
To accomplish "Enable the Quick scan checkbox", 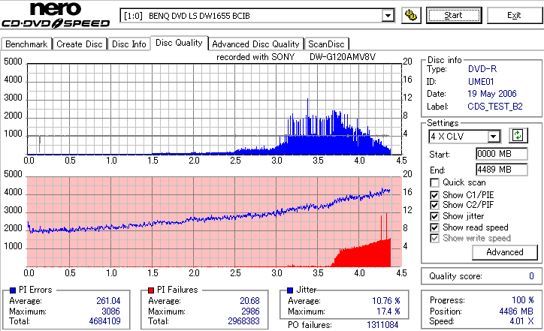I will (x=434, y=182).
